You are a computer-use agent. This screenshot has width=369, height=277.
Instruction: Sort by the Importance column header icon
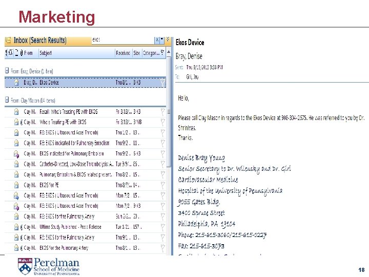click(x=6, y=53)
